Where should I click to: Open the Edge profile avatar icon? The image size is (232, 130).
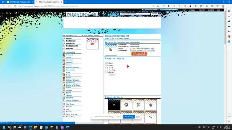coord(223,6)
